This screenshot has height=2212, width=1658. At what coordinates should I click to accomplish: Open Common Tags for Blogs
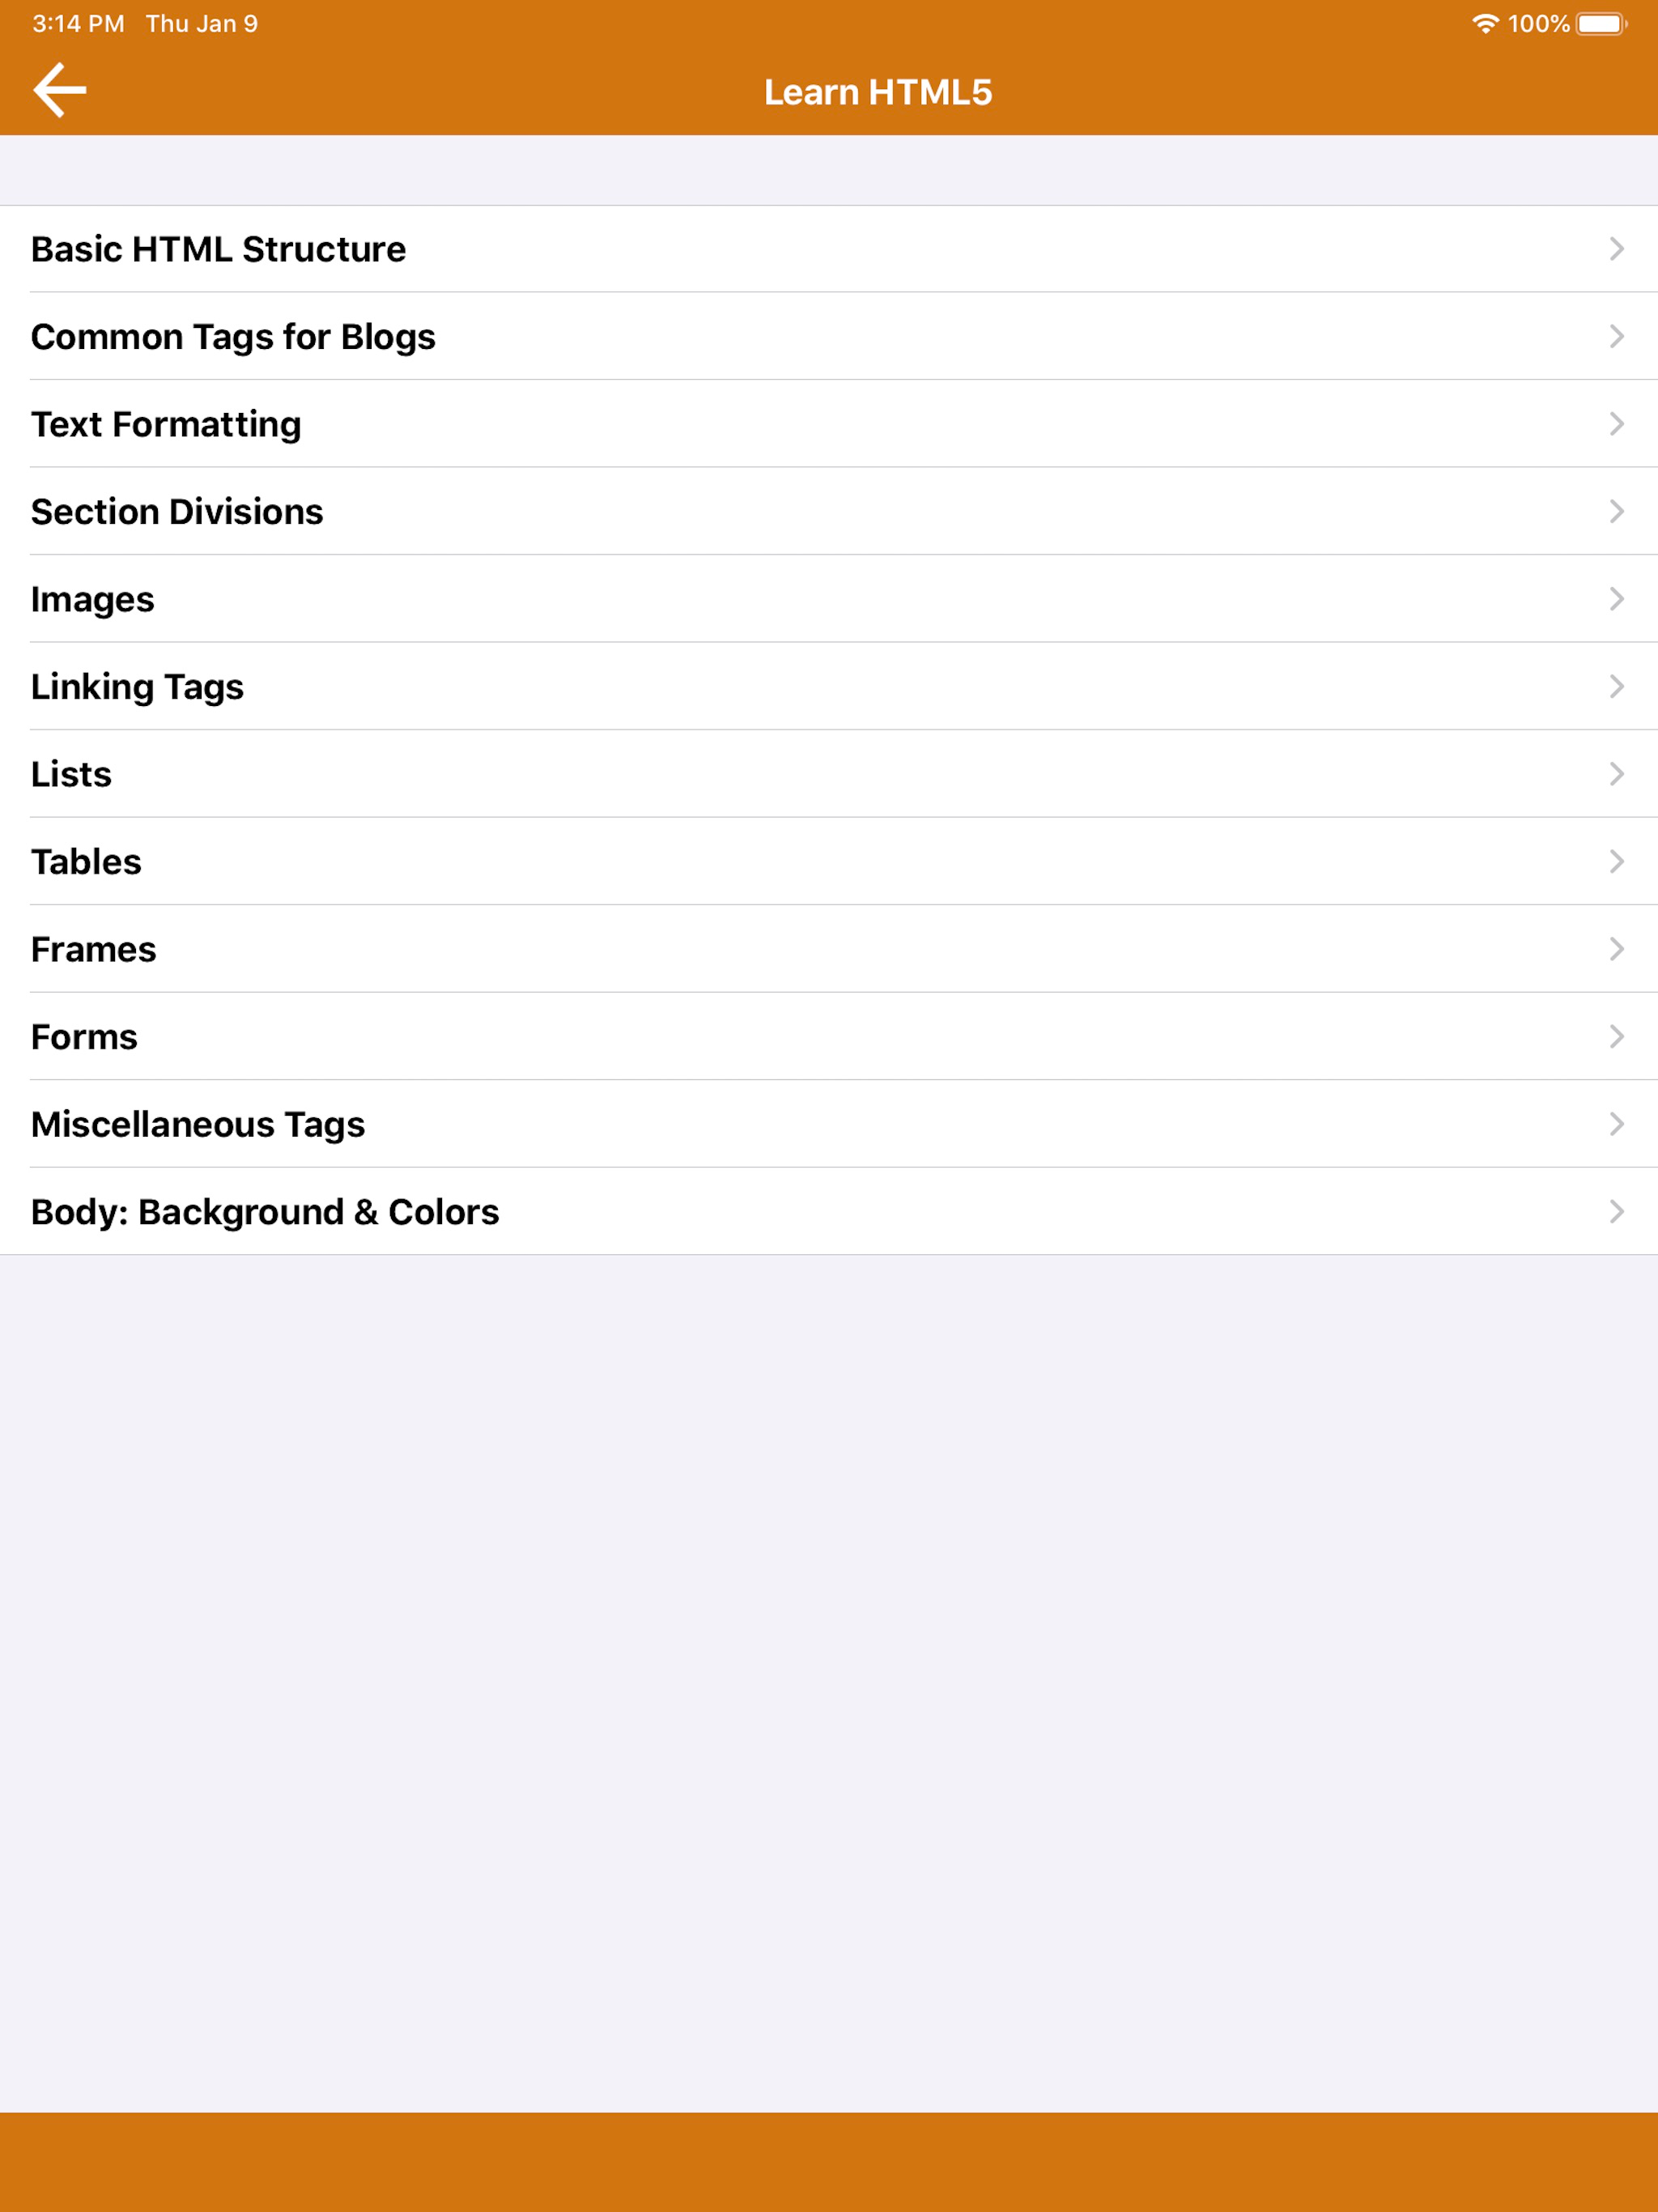click(x=829, y=336)
